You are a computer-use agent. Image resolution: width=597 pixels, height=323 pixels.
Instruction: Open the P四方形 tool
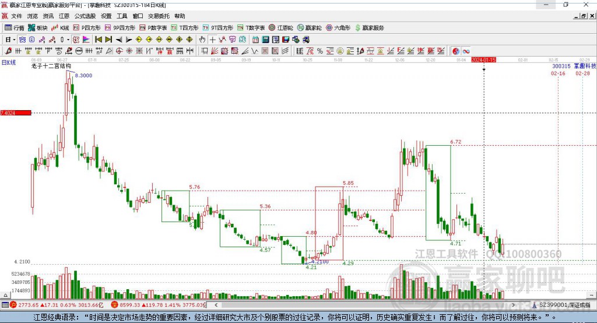click(x=87, y=28)
